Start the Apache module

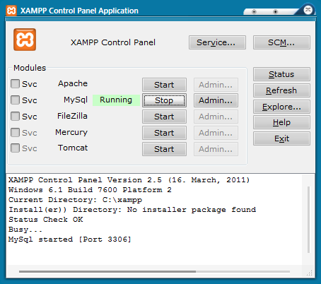pos(164,85)
